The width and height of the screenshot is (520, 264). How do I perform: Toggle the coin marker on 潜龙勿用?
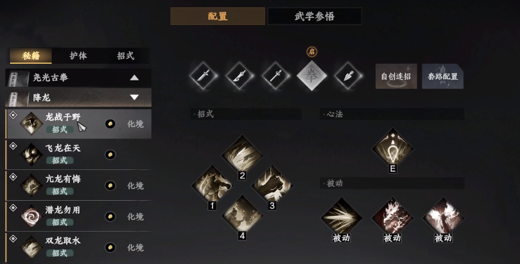[110, 216]
